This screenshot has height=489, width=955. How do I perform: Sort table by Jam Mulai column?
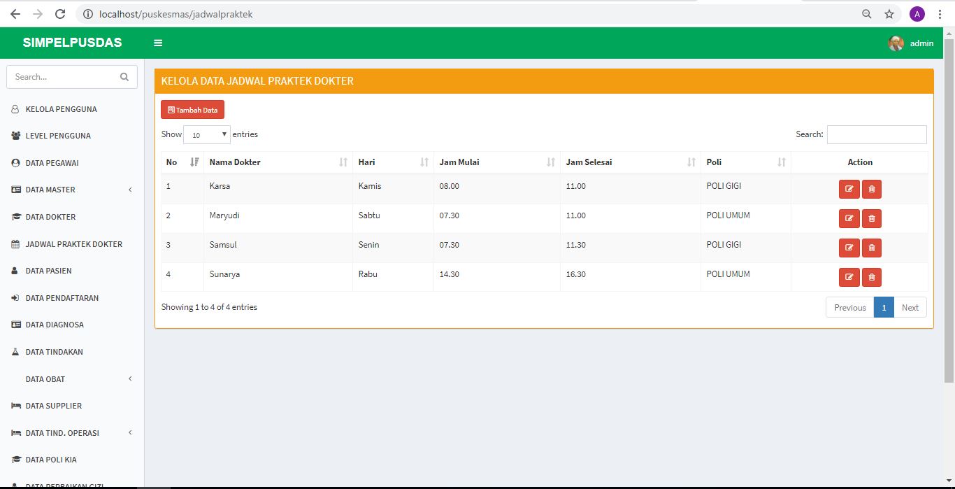(496, 162)
